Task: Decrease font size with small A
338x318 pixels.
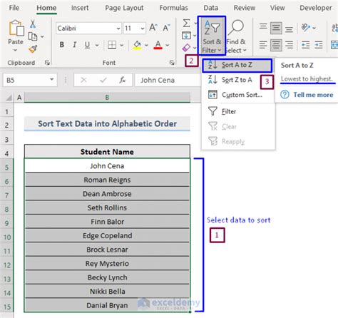Action: [166, 28]
